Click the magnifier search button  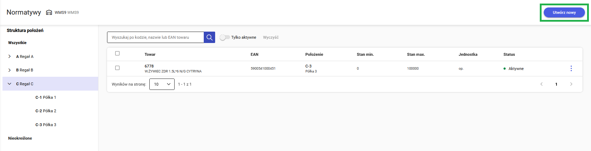coord(209,37)
